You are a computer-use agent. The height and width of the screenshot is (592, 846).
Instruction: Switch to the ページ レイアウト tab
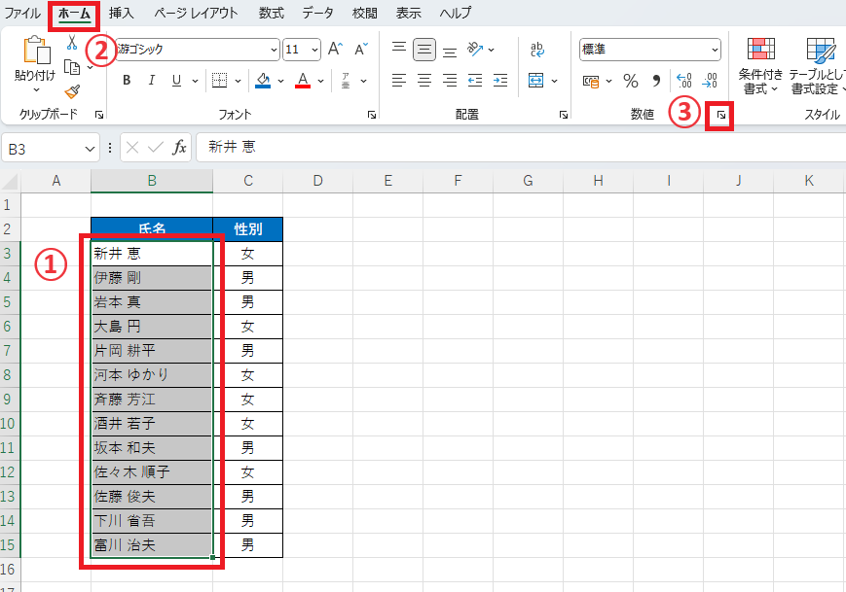(x=196, y=13)
